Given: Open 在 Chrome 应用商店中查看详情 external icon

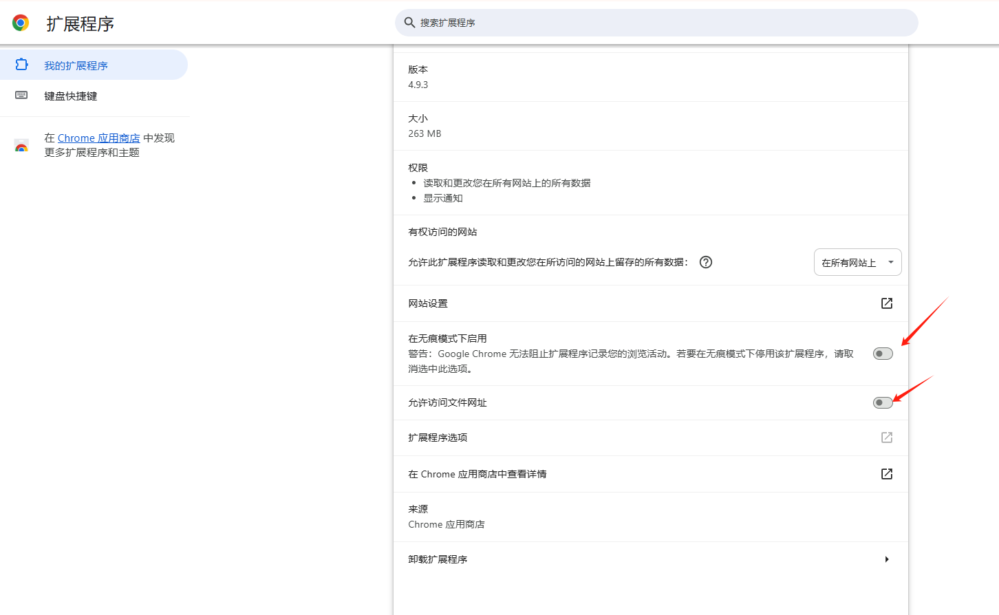Looking at the screenshot, I should [887, 474].
